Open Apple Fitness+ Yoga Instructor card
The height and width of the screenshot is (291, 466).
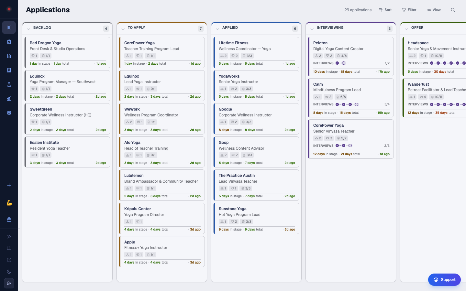coord(162,252)
